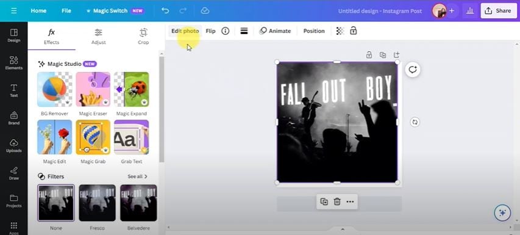Click the analytics bar chart icon
Screen dimensions: 520x235
pyautogui.click(x=470, y=10)
